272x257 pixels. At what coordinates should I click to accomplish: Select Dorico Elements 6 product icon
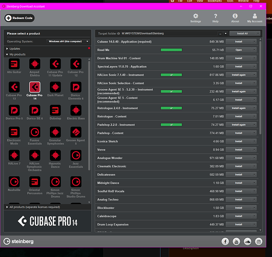tap(76, 87)
